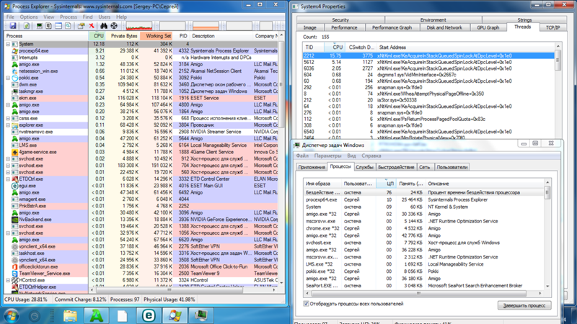Click the red X Kill Process icon
The image size is (577, 324).
click(x=92, y=26)
